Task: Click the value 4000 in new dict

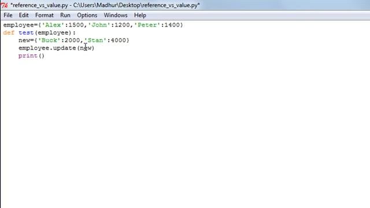Action: pos(118,40)
